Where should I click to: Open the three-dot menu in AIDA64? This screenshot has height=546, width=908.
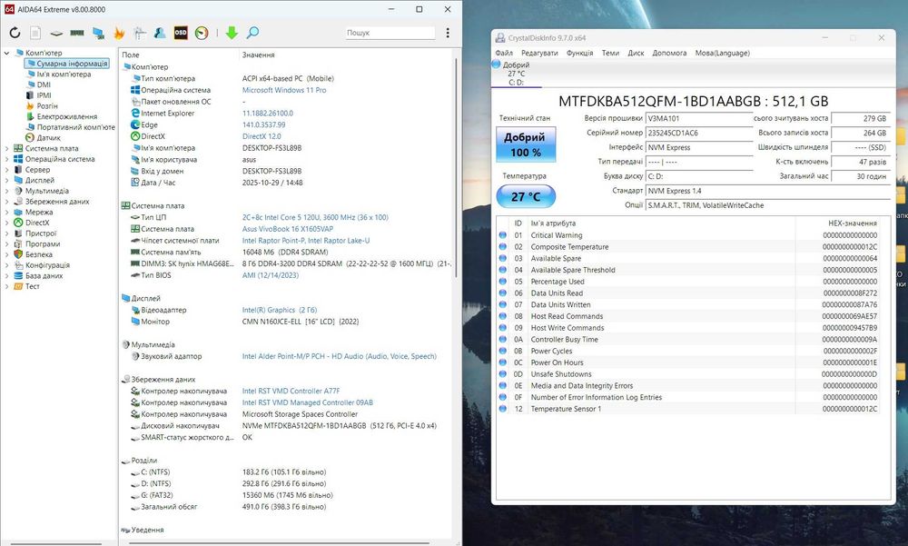point(448,33)
